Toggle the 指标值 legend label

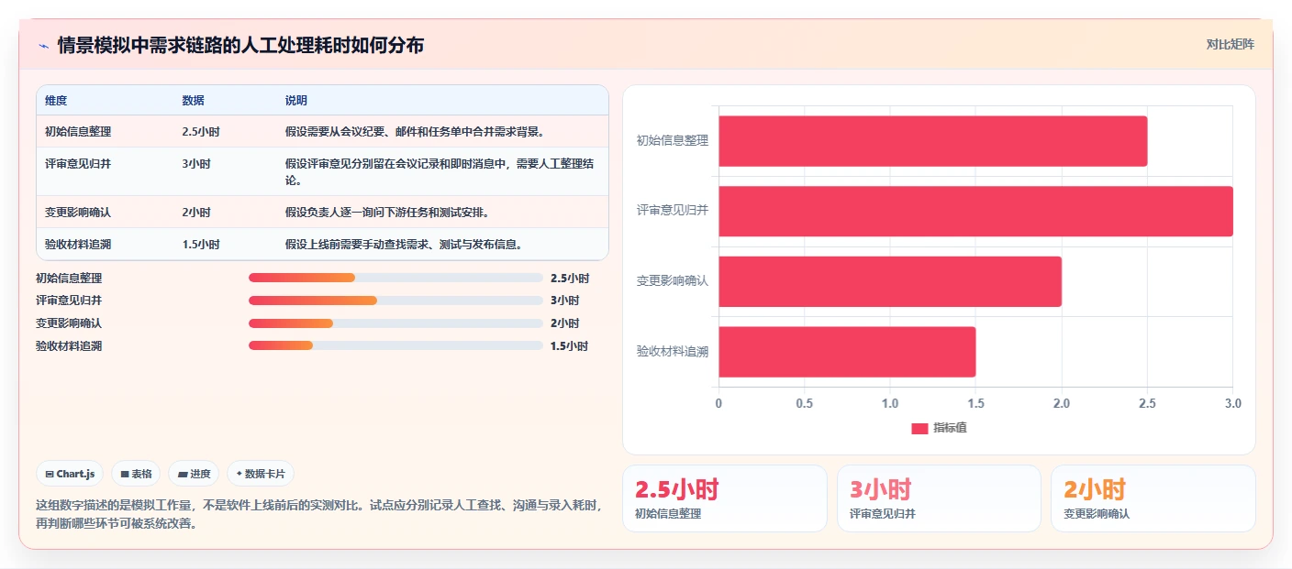pos(950,428)
